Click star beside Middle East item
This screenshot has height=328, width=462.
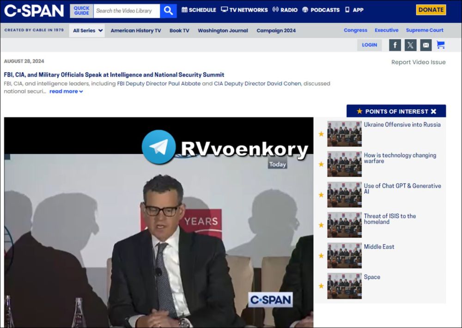point(321,255)
